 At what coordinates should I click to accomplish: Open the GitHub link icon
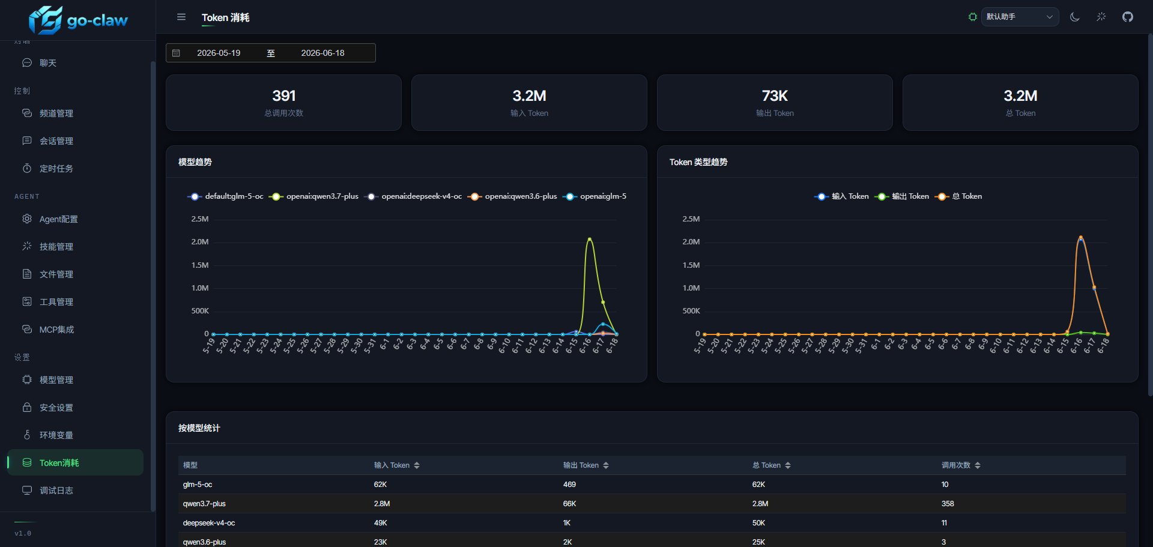coord(1128,17)
